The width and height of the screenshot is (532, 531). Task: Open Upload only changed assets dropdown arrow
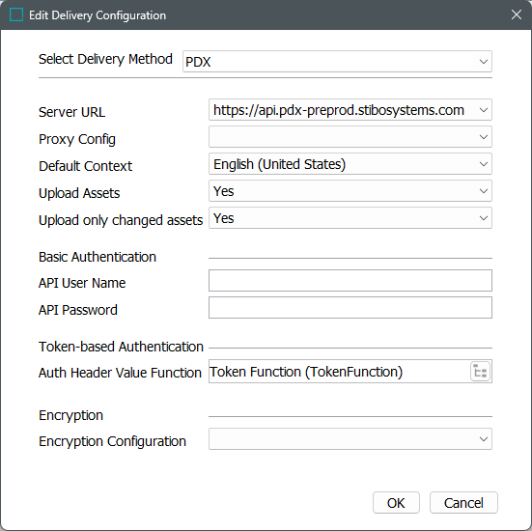(x=483, y=218)
